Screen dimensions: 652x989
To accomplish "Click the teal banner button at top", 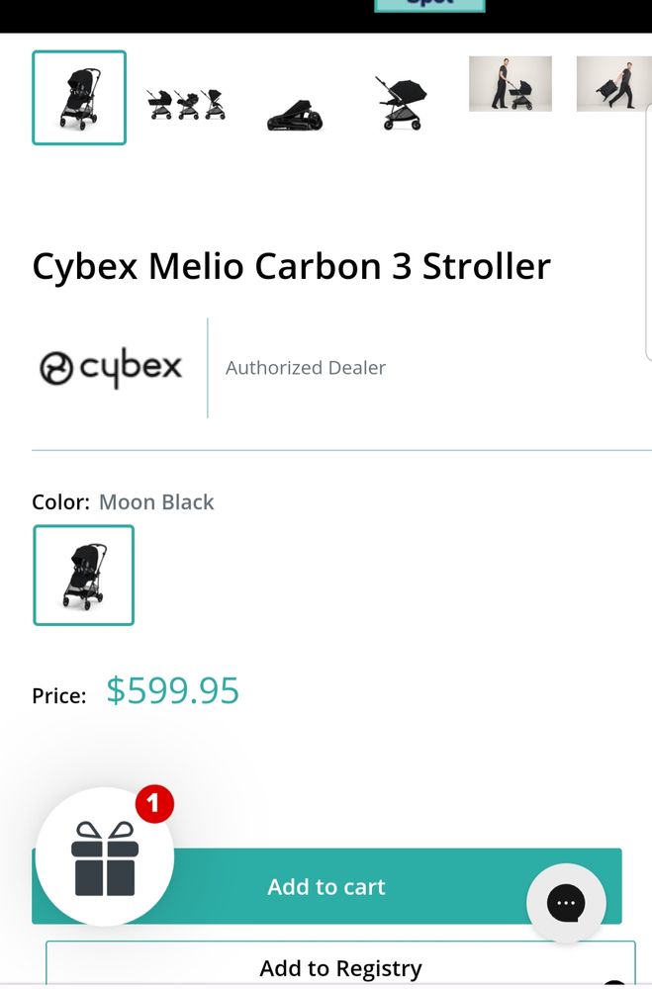I will pos(429,5).
